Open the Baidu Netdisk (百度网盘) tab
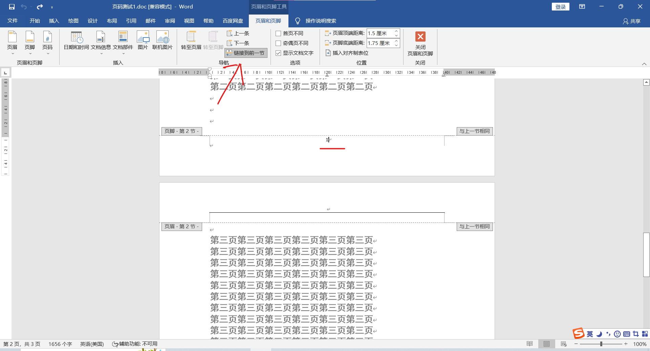 [233, 21]
